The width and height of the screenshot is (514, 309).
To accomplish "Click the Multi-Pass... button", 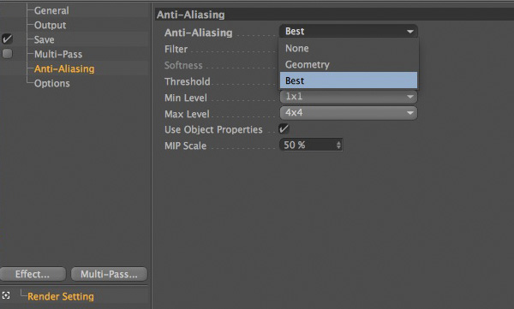I will coord(109,274).
